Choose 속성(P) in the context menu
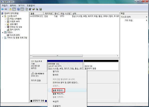The width and height of the screenshot is (149, 107). [x=67, y=101]
